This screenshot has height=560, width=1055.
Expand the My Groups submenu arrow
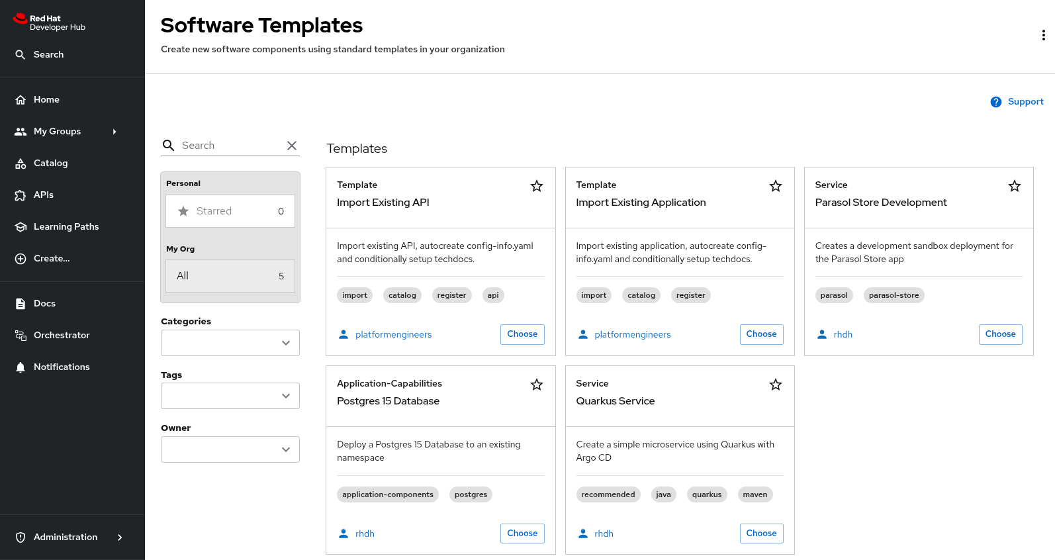pos(115,132)
